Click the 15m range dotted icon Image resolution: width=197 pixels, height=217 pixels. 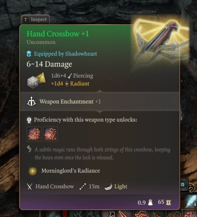pos(83,186)
